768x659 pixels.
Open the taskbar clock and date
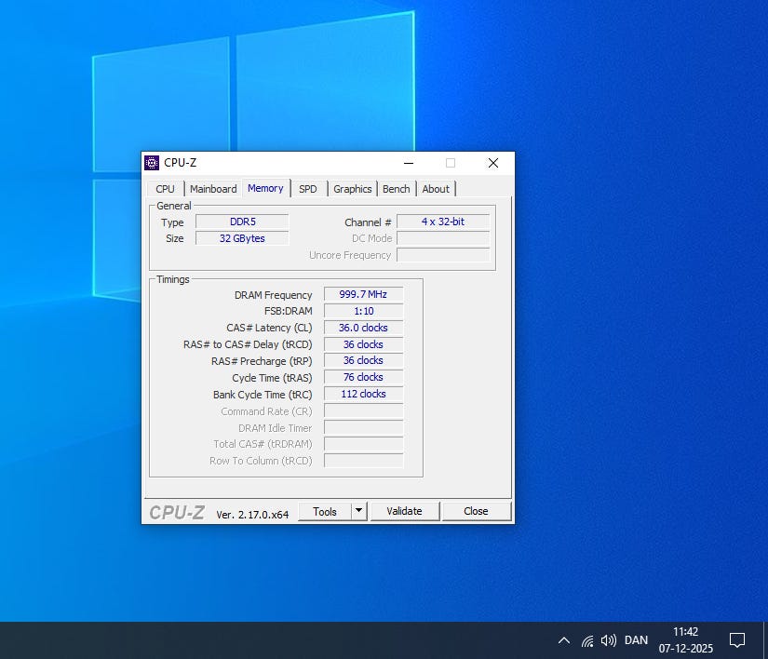click(685, 639)
